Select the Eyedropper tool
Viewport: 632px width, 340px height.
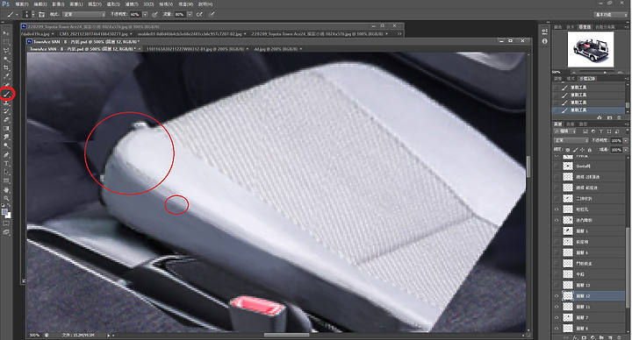[x=6, y=76]
